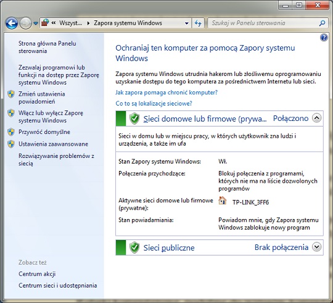Open 'Zmień ustawienia powiadomień' link
The height and width of the screenshot is (303, 333).
coord(42,98)
